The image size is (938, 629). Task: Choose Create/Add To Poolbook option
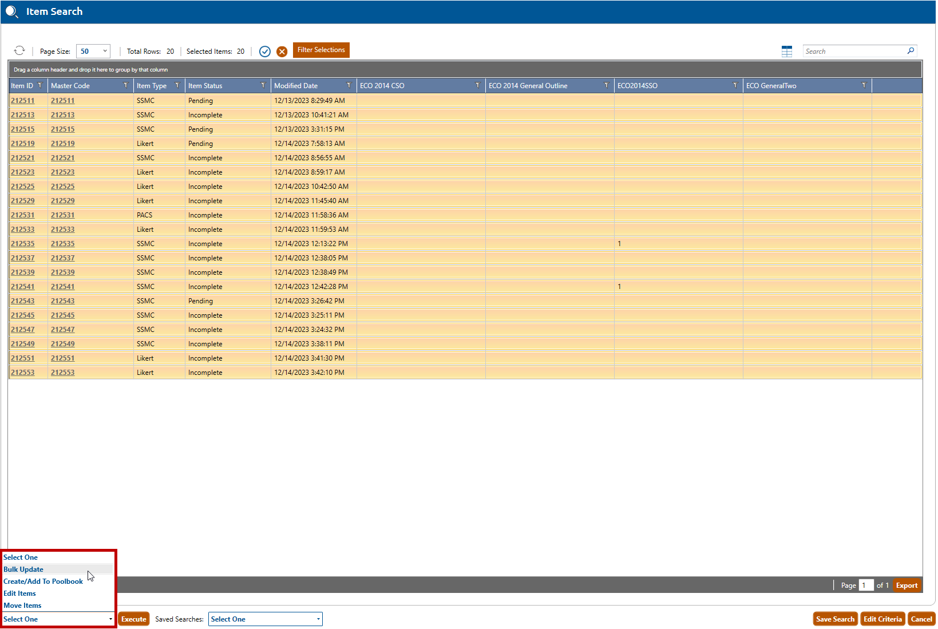[43, 581]
